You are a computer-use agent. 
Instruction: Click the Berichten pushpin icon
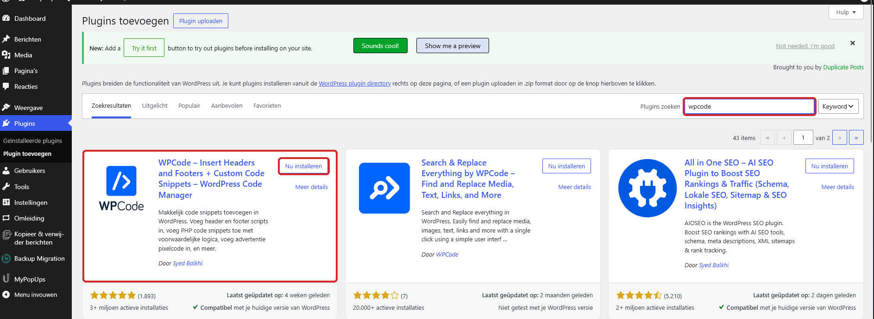pos(6,39)
